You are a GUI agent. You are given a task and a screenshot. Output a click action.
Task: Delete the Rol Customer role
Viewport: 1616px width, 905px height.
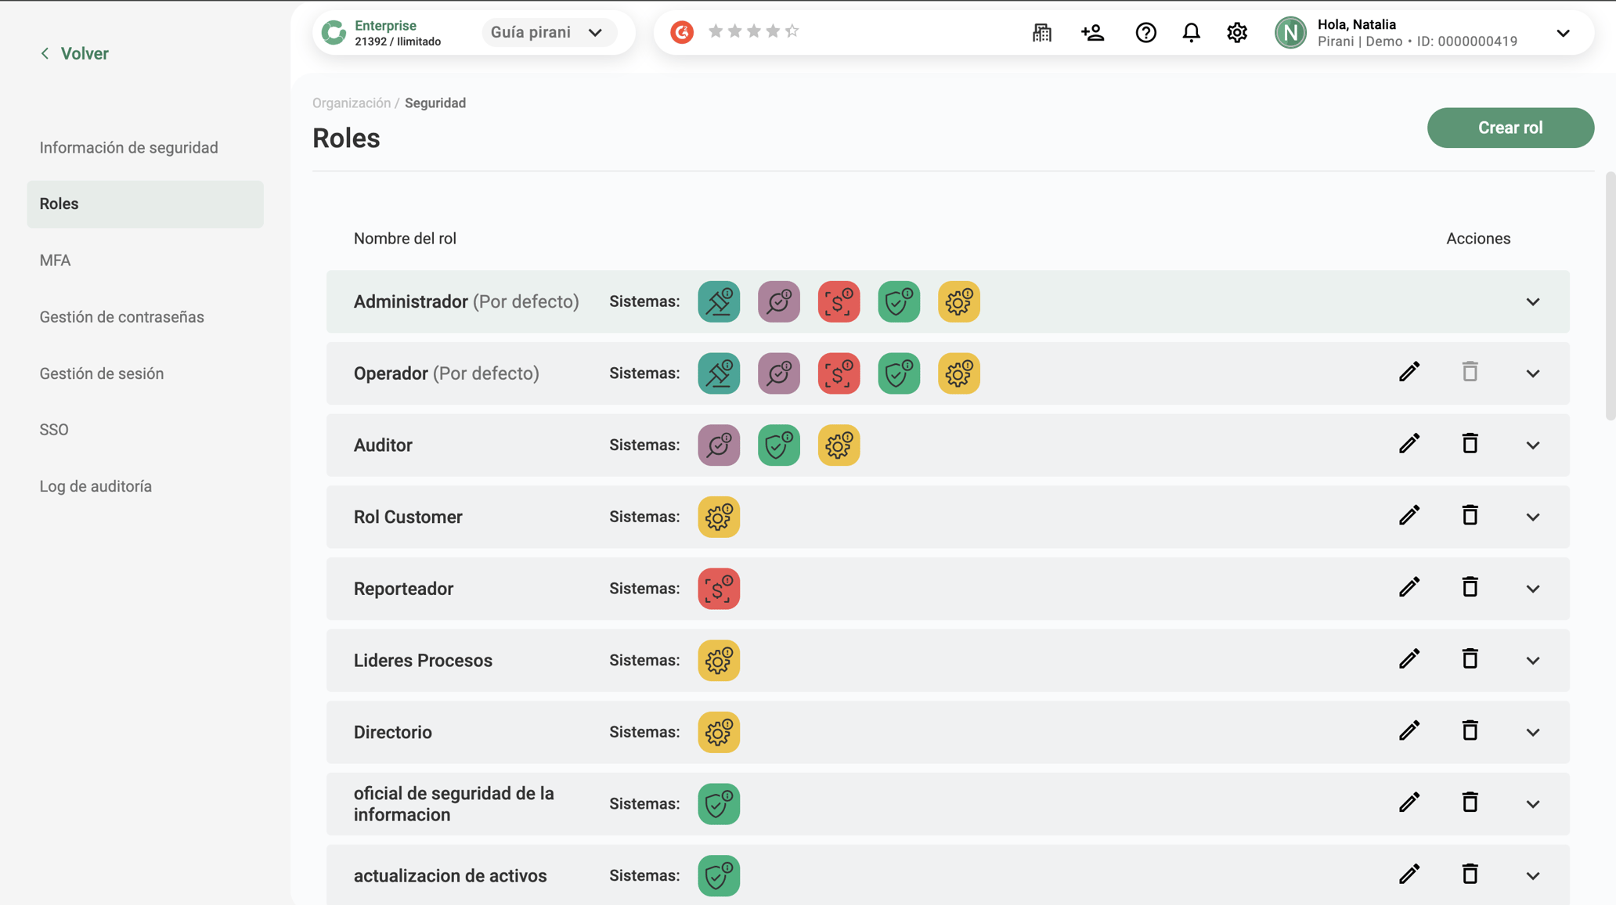coord(1470,515)
